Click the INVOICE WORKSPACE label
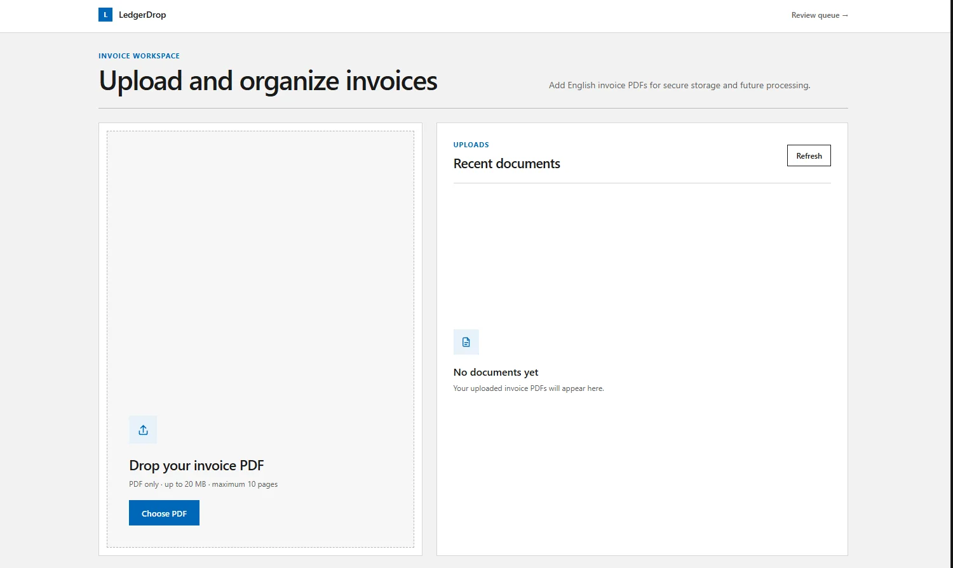The image size is (953, 568). pyautogui.click(x=139, y=56)
